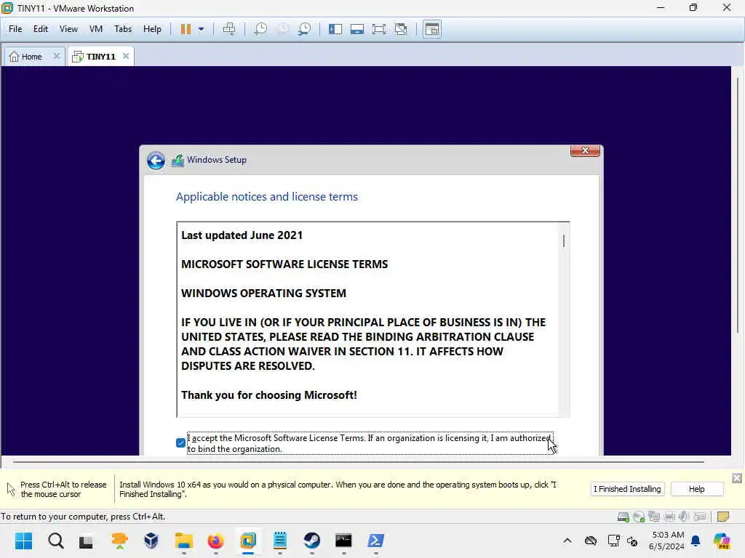Close the Windows Setup dialog
This screenshot has width=745, height=558.
(x=585, y=150)
